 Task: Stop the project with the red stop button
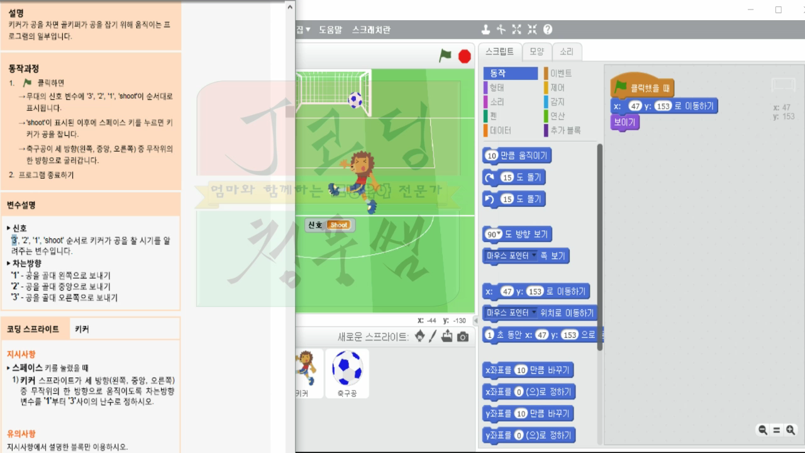pyautogui.click(x=465, y=56)
